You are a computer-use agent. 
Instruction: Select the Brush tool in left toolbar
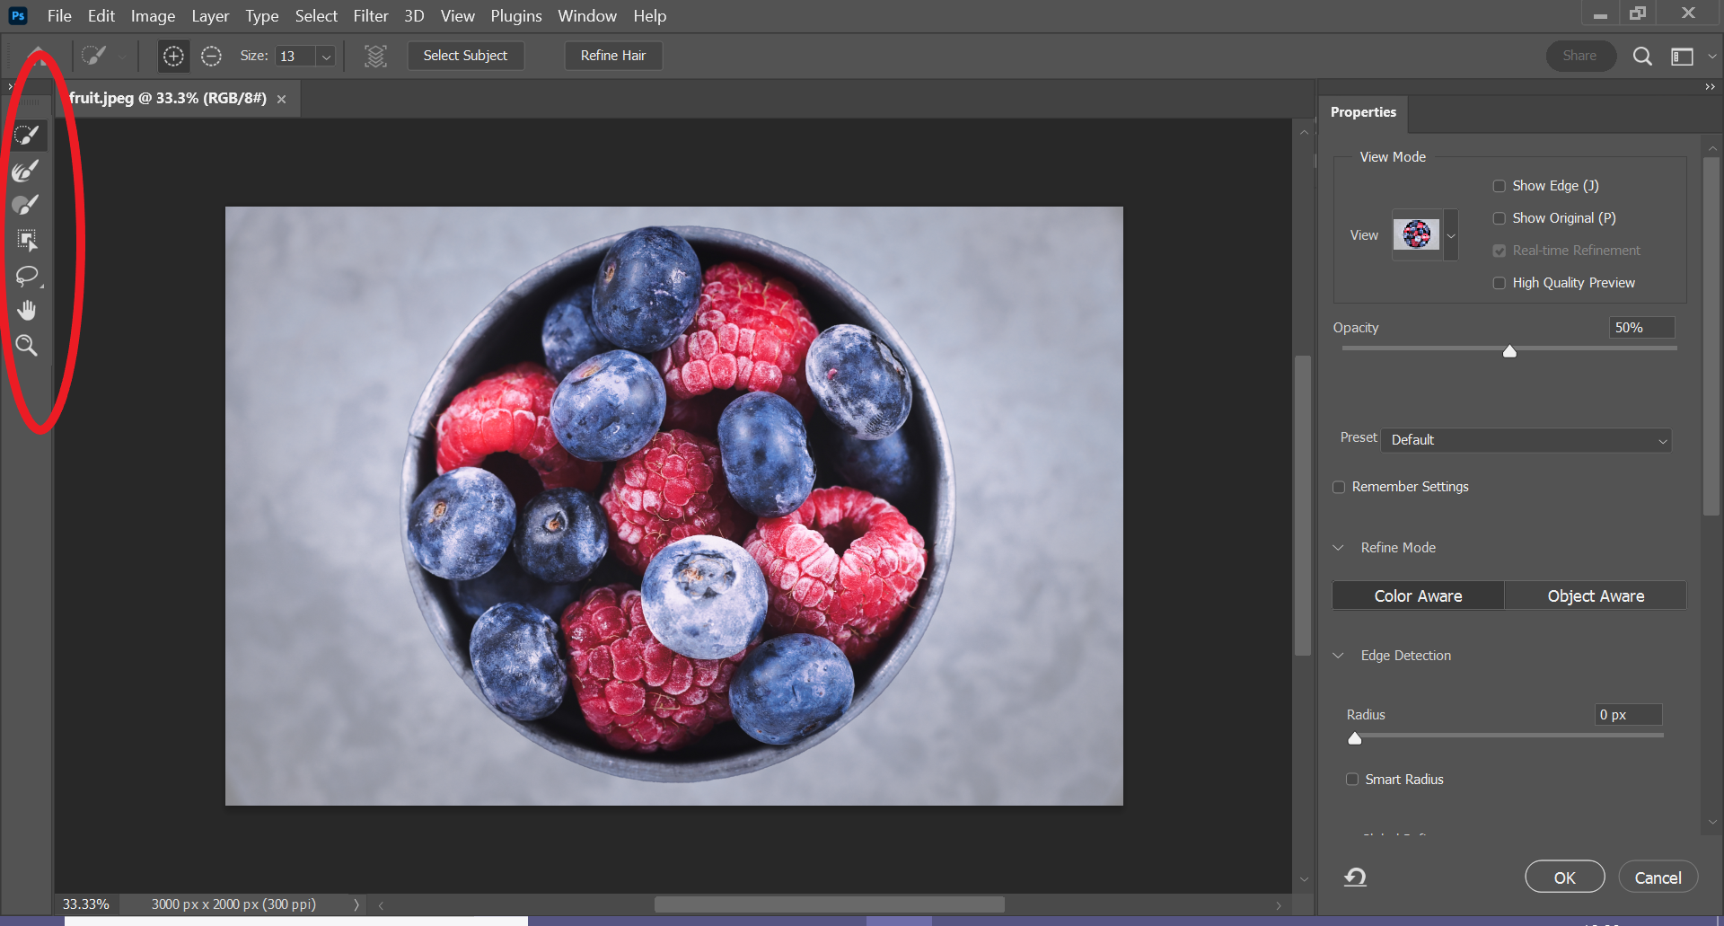click(27, 205)
